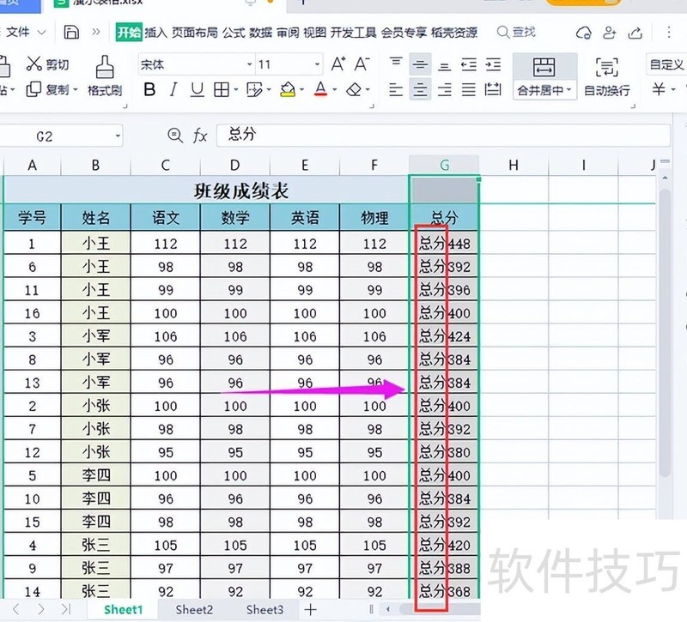This screenshot has width=687, height=622.
Task: Click the justify alignment icon
Action: pos(468,90)
